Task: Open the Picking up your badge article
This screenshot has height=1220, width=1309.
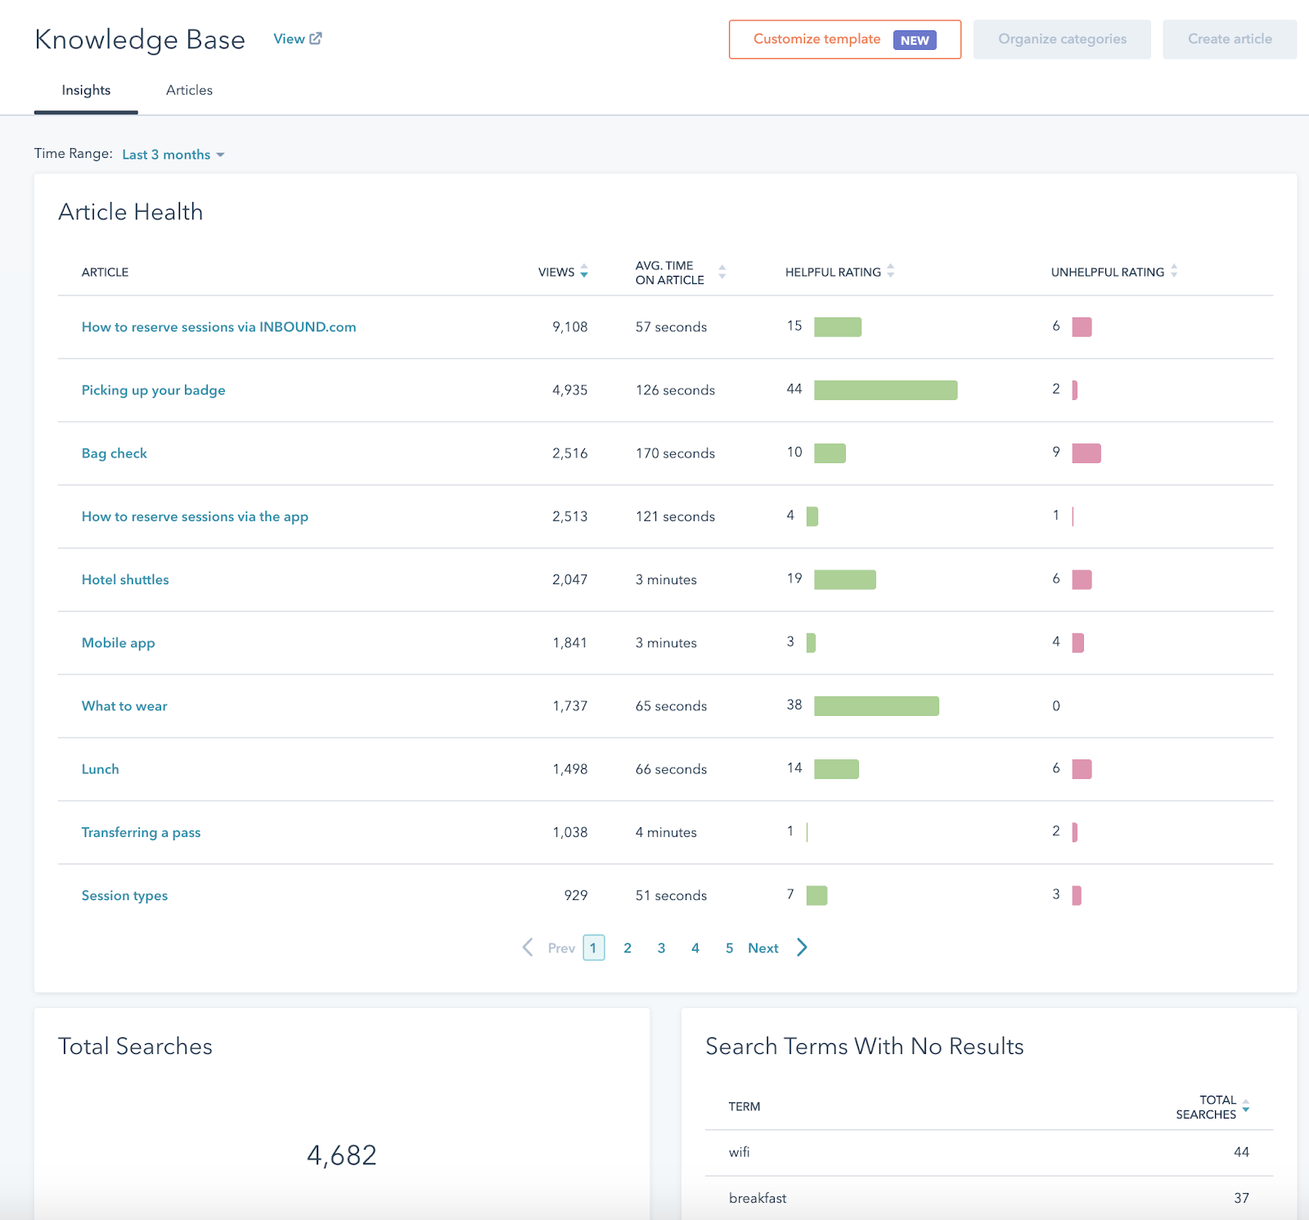Action: coord(153,390)
